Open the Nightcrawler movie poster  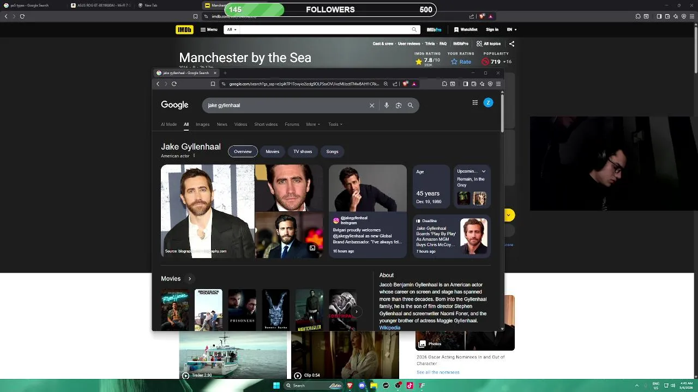(x=309, y=310)
